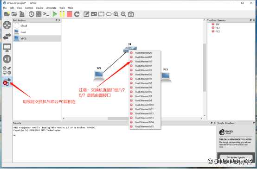Choose FastEthernet1/15 from port menu
The image size is (257, 169).
tap(145, 126)
